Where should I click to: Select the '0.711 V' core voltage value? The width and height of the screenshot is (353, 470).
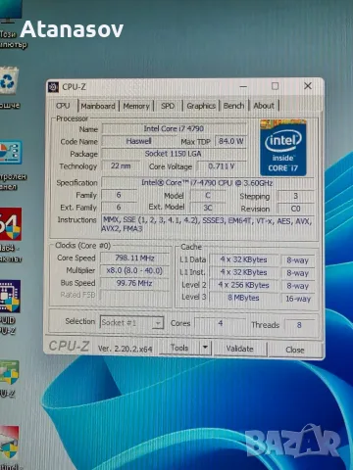pyautogui.click(x=222, y=166)
